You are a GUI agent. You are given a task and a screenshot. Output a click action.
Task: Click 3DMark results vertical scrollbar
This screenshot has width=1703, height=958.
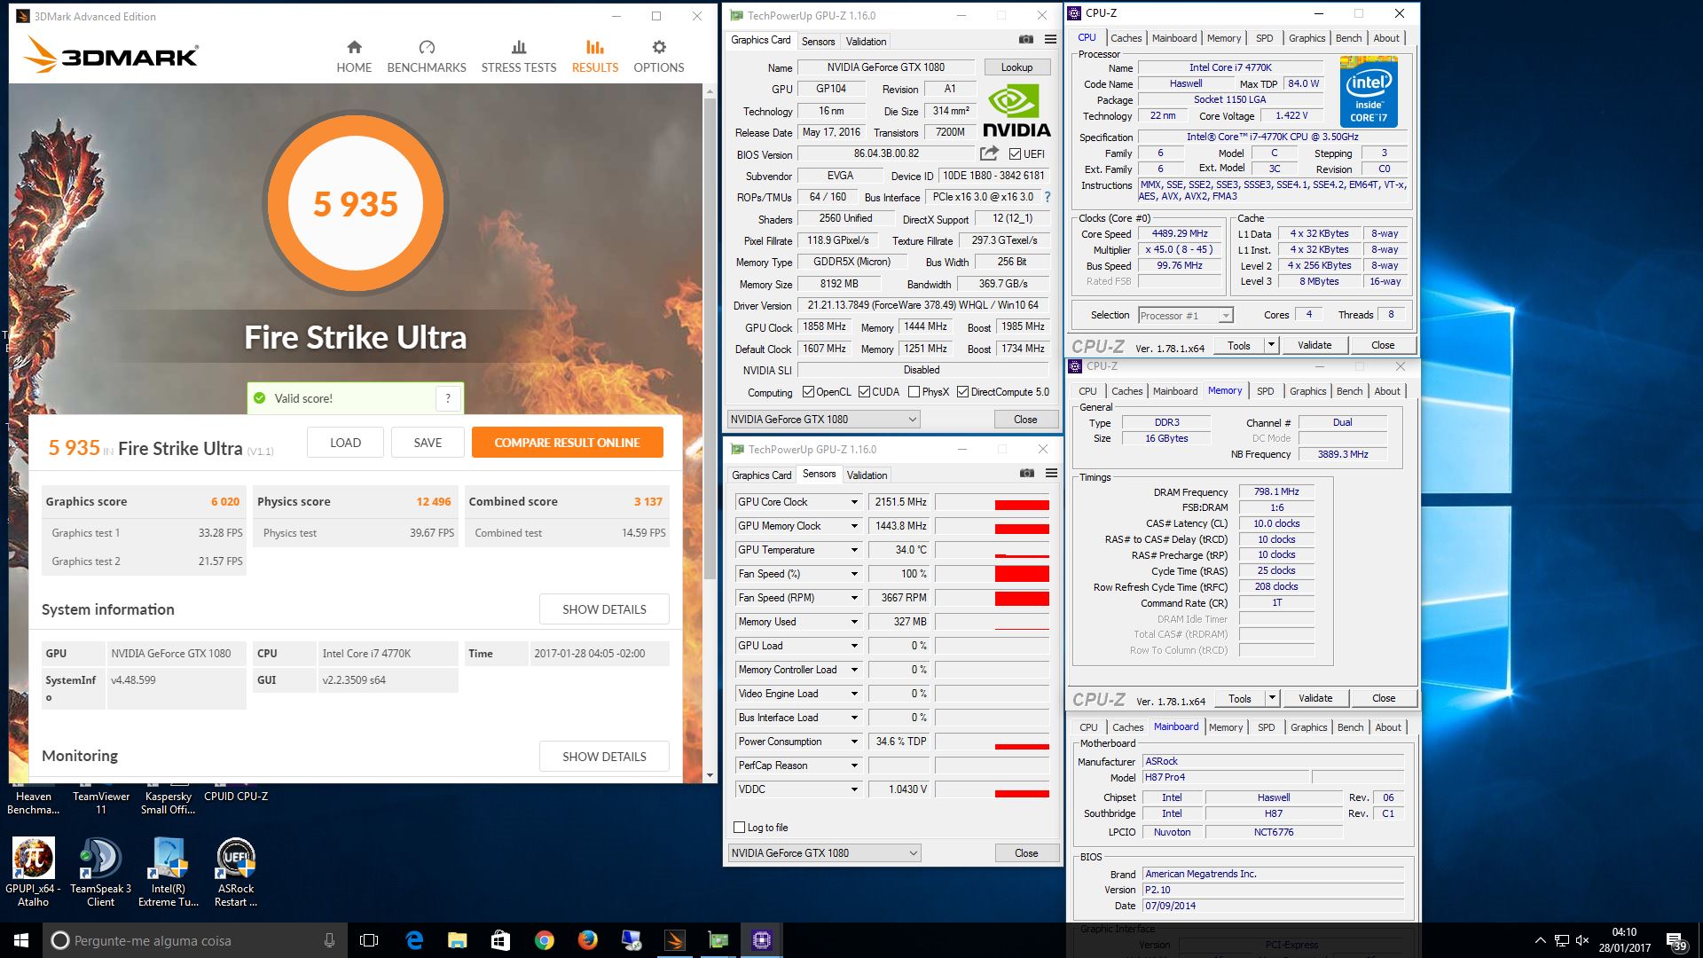point(710,337)
